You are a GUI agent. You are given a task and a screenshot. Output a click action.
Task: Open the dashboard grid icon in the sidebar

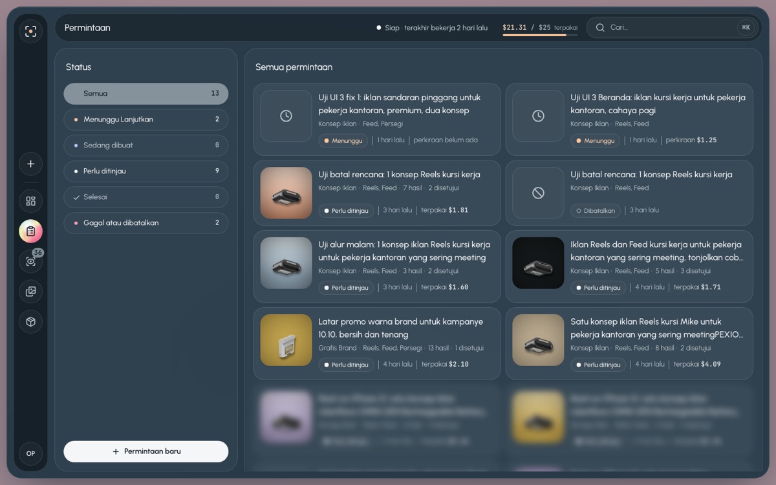(x=30, y=200)
